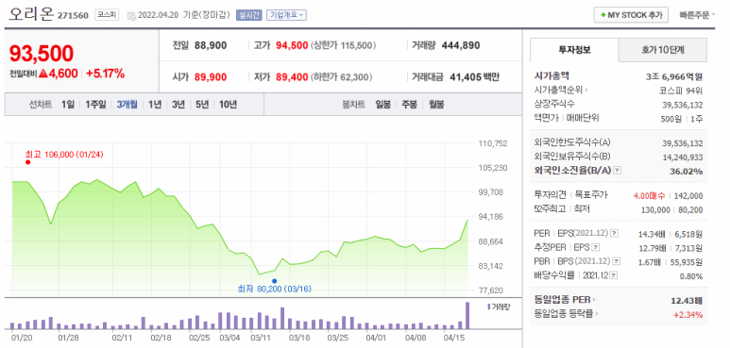Click the help icon beside PER EPS(2021.12)
Image resolution: width=730 pixels, height=348 pixels.
coord(614,233)
